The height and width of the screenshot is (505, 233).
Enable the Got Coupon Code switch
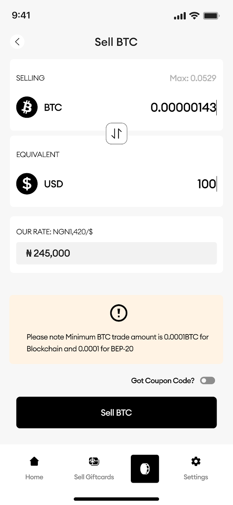pyautogui.click(x=207, y=381)
